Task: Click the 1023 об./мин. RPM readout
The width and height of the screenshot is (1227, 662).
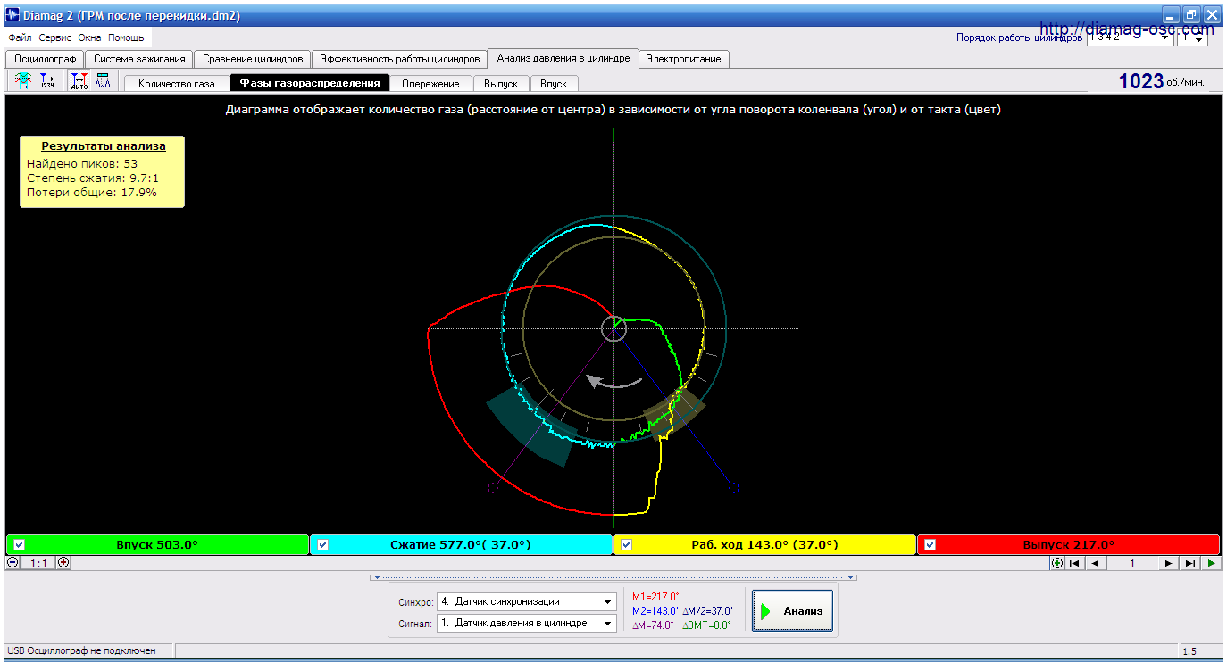Action: coord(1162,81)
